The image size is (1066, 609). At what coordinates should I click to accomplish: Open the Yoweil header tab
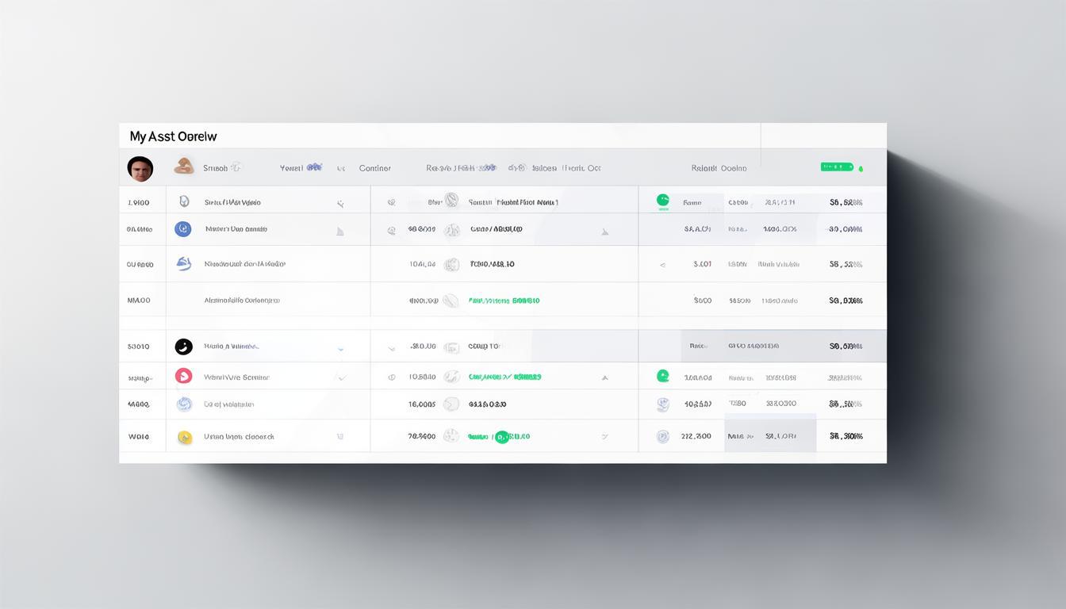coord(292,168)
